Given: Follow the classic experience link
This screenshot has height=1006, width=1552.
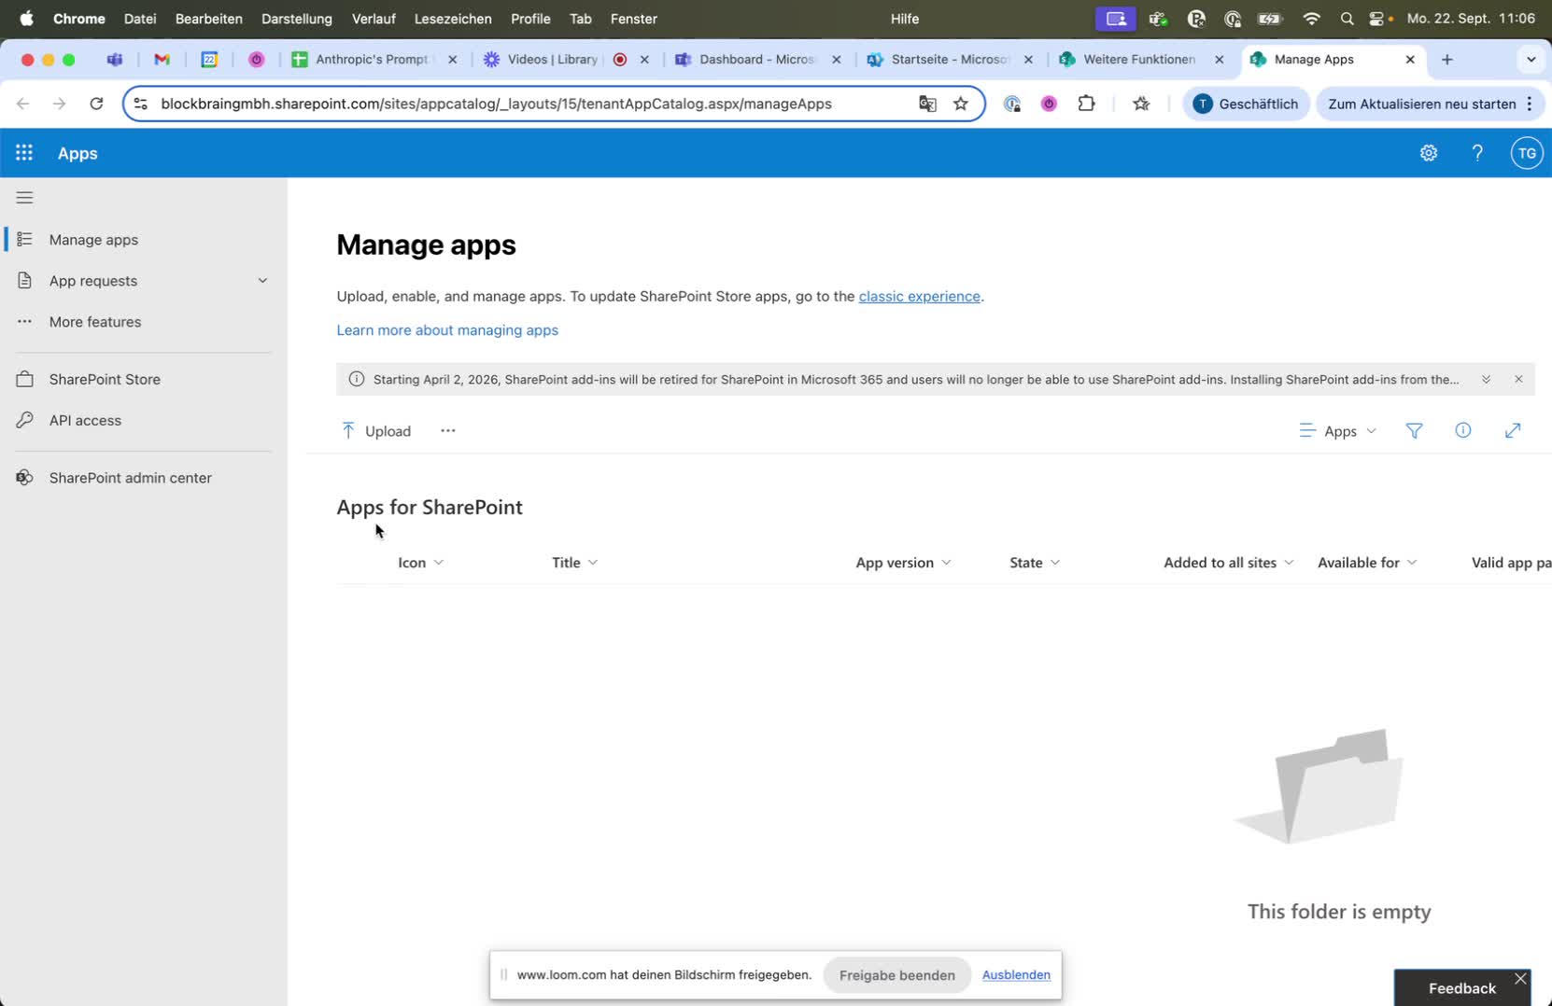Looking at the screenshot, I should 919,297.
